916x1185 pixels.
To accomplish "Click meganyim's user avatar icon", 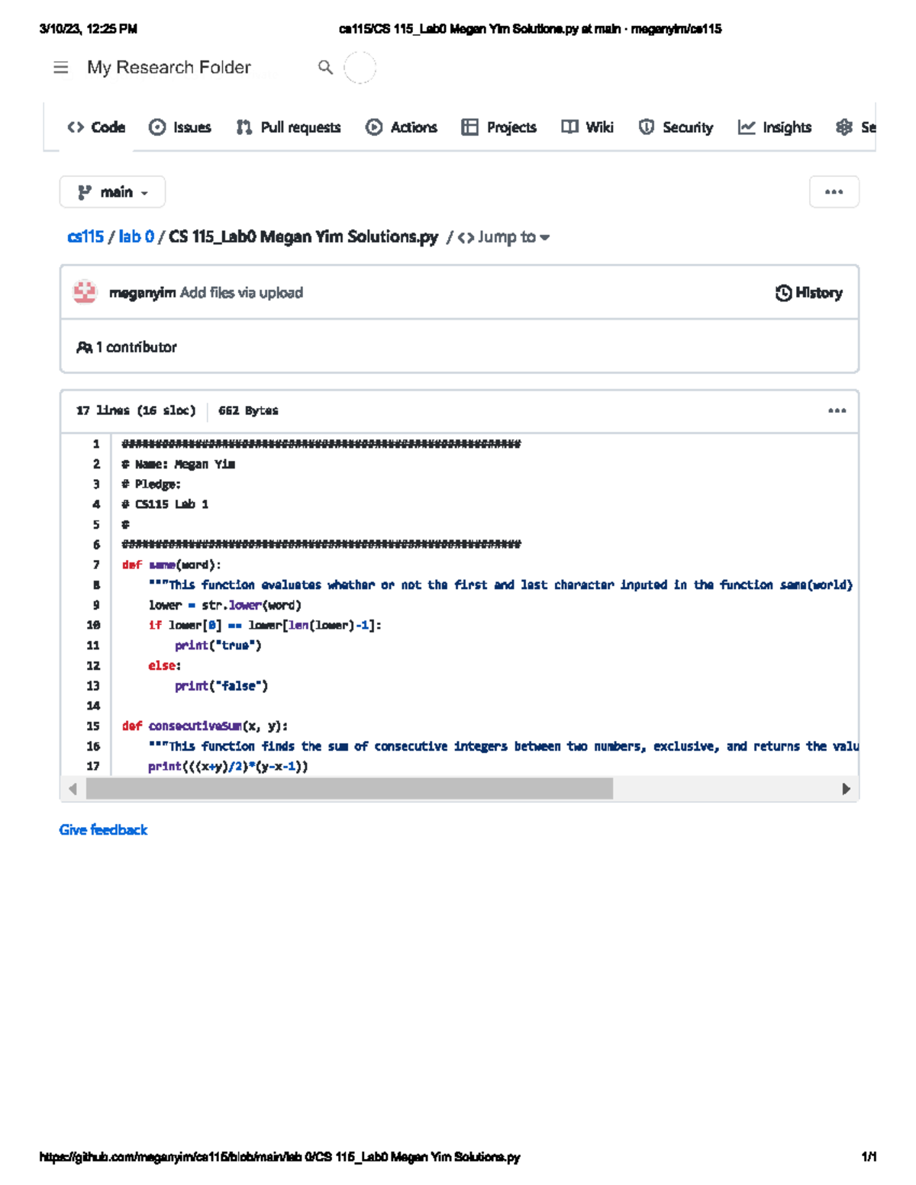I will click(85, 292).
